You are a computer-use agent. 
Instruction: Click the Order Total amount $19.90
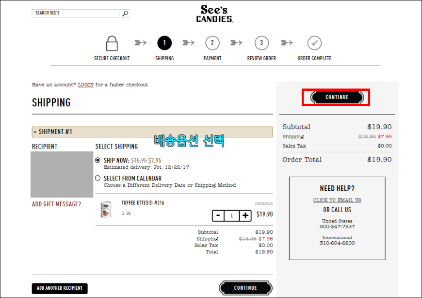[379, 159]
